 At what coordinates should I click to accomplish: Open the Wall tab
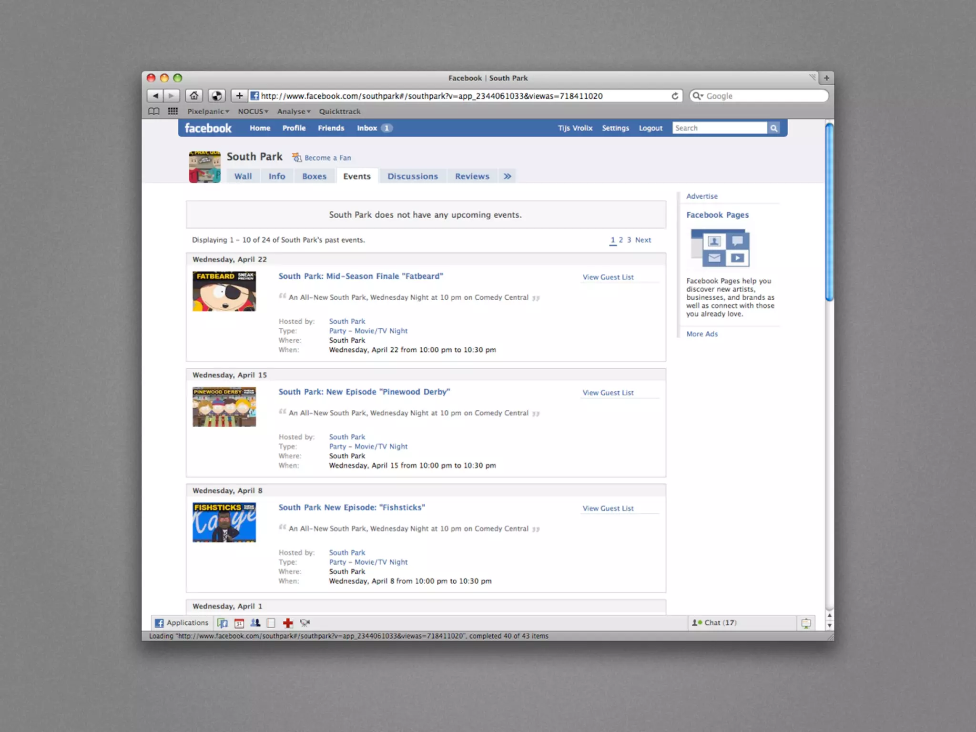243,176
